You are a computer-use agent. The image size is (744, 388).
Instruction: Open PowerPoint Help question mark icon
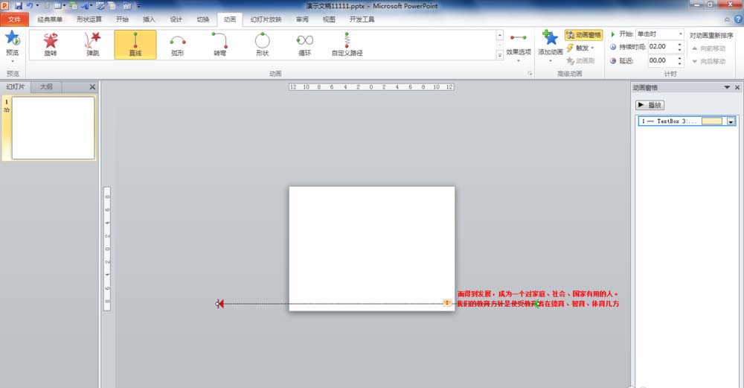click(x=738, y=19)
